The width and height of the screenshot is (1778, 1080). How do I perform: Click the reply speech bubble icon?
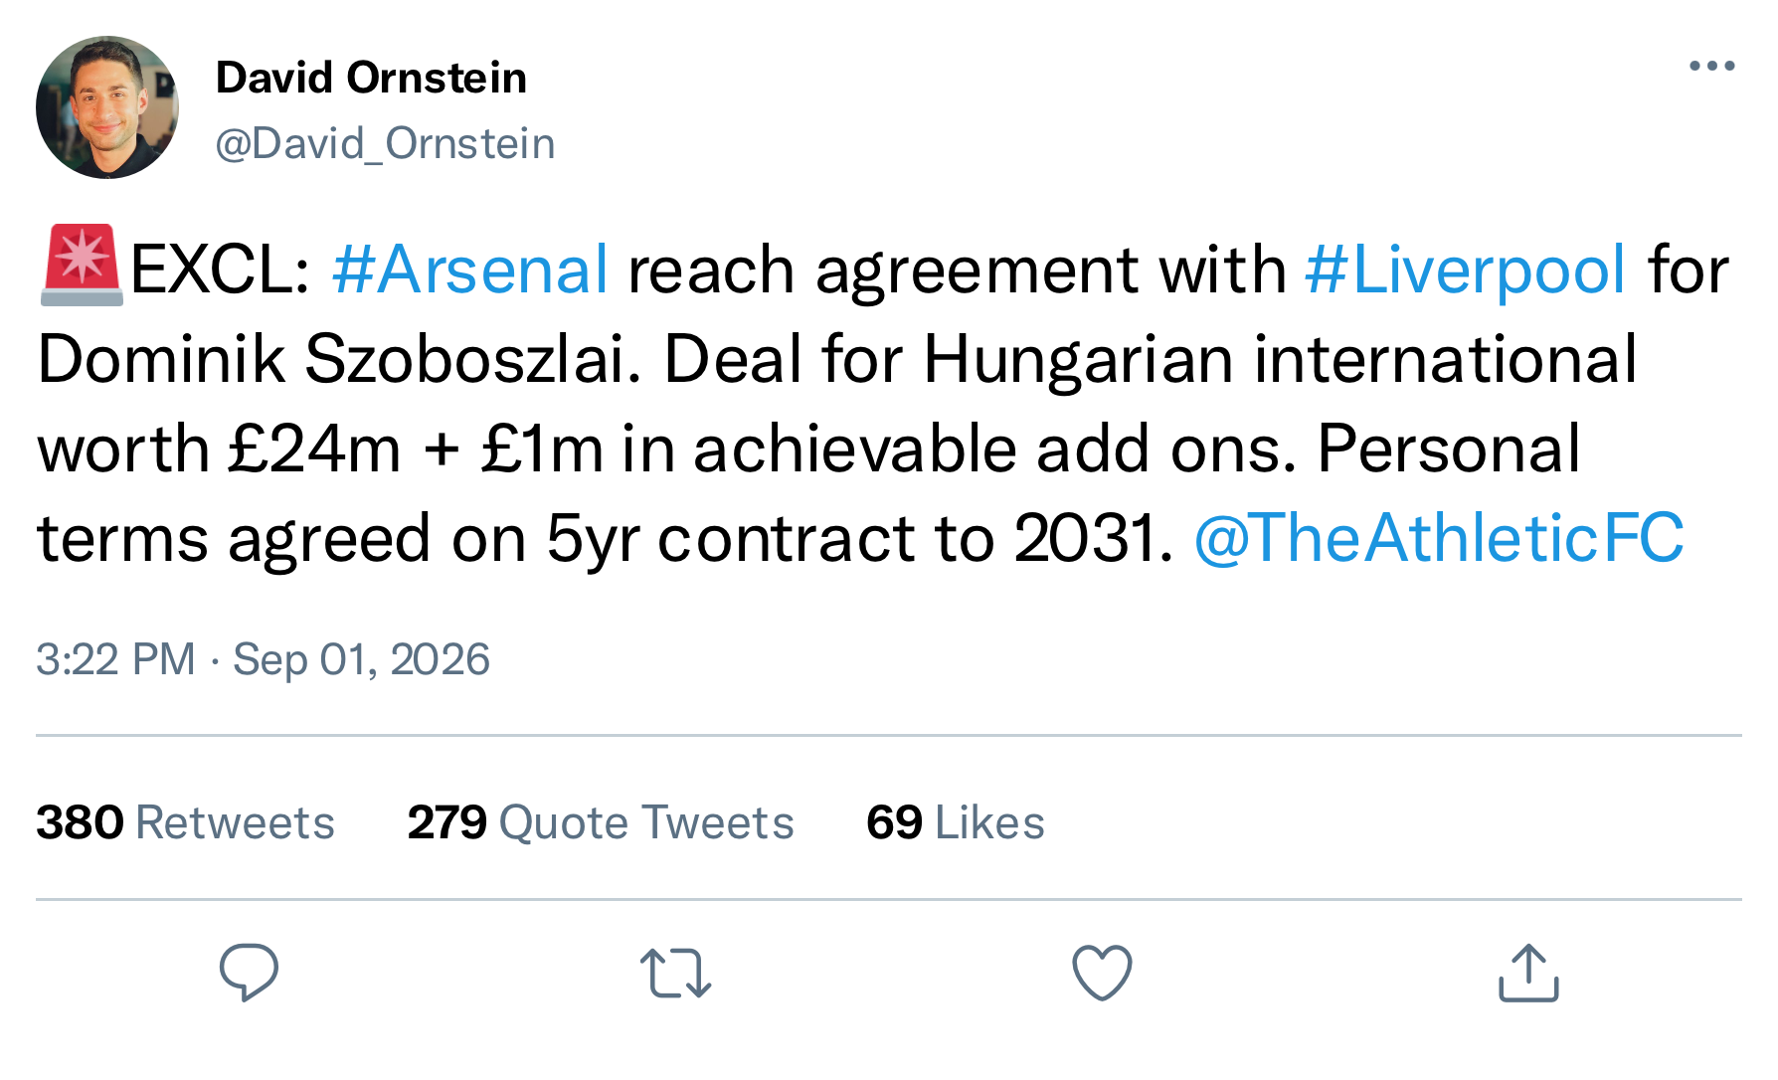click(249, 972)
